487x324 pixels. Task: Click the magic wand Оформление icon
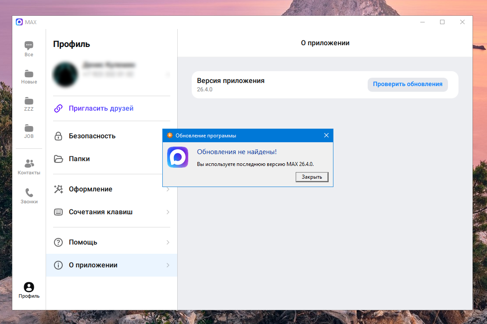(x=58, y=189)
